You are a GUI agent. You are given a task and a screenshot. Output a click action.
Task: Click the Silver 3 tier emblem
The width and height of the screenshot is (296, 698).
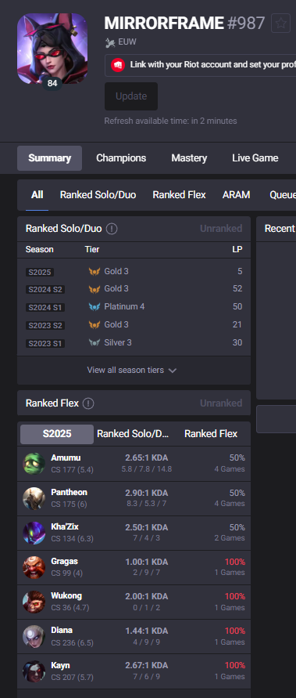click(x=95, y=343)
